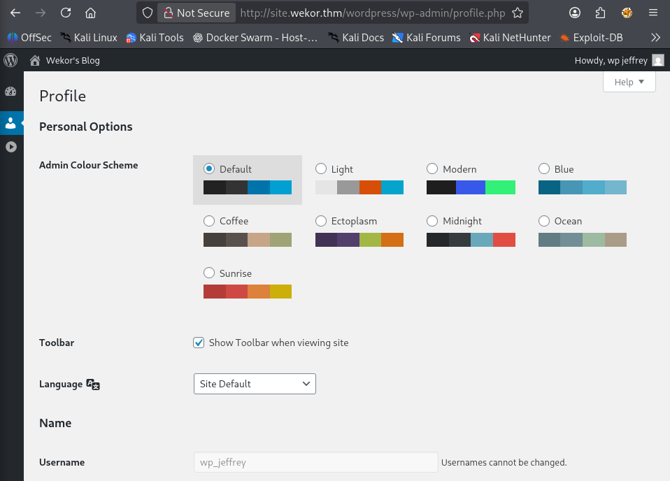The width and height of the screenshot is (670, 481).
Task: Expand the Help panel tab
Action: pyautogui.click(x=629, y=82)
